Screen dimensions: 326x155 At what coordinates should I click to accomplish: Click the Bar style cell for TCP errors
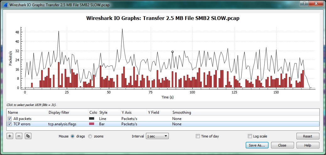click(x=102, y=124)
